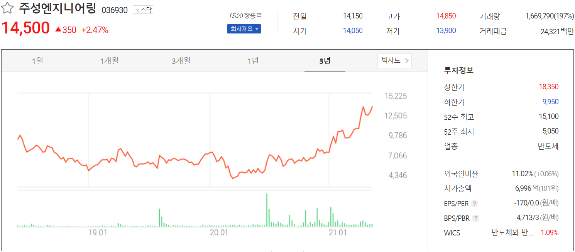Click the BPS/PBR help question icon
The image size is (575, 252).
point(476,218)
